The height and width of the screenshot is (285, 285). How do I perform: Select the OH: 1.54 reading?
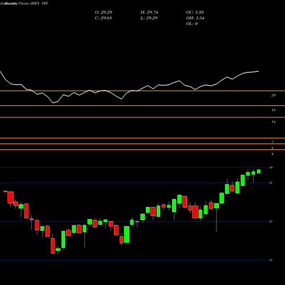pyautogui.click(x=195, y=18)
